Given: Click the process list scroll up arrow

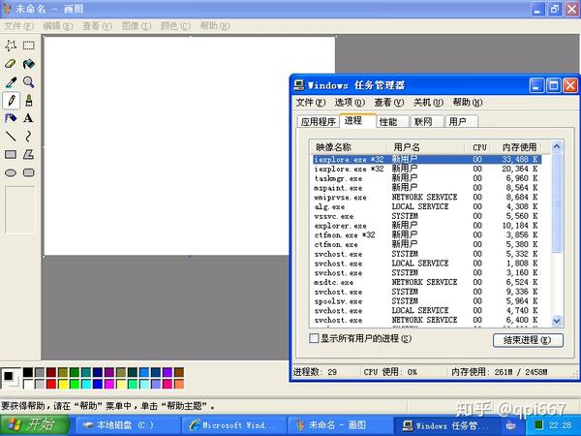Looking at the screenshot, I should (557, 147).
